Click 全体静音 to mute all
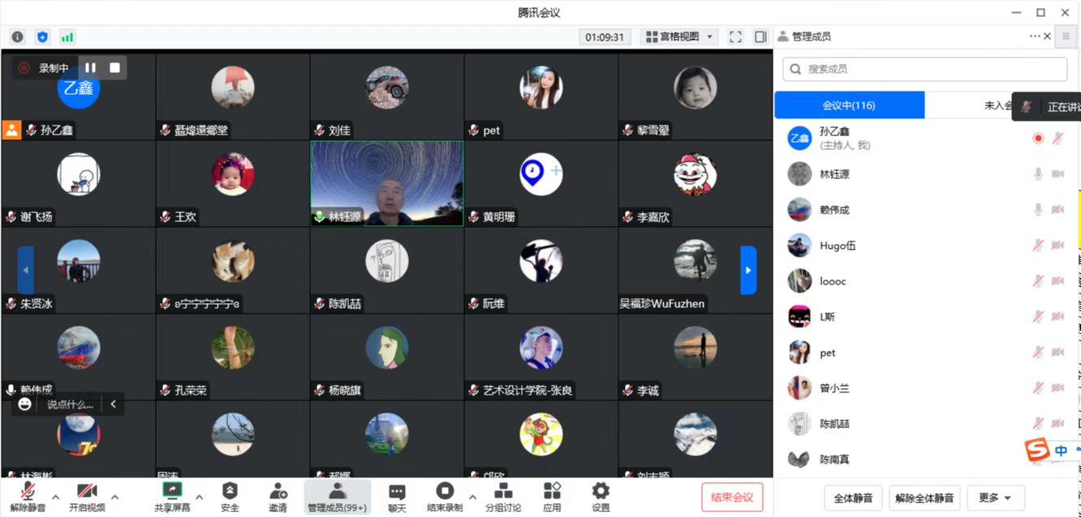This screenshot has height=517, width=1081. [x=853, y=498]
